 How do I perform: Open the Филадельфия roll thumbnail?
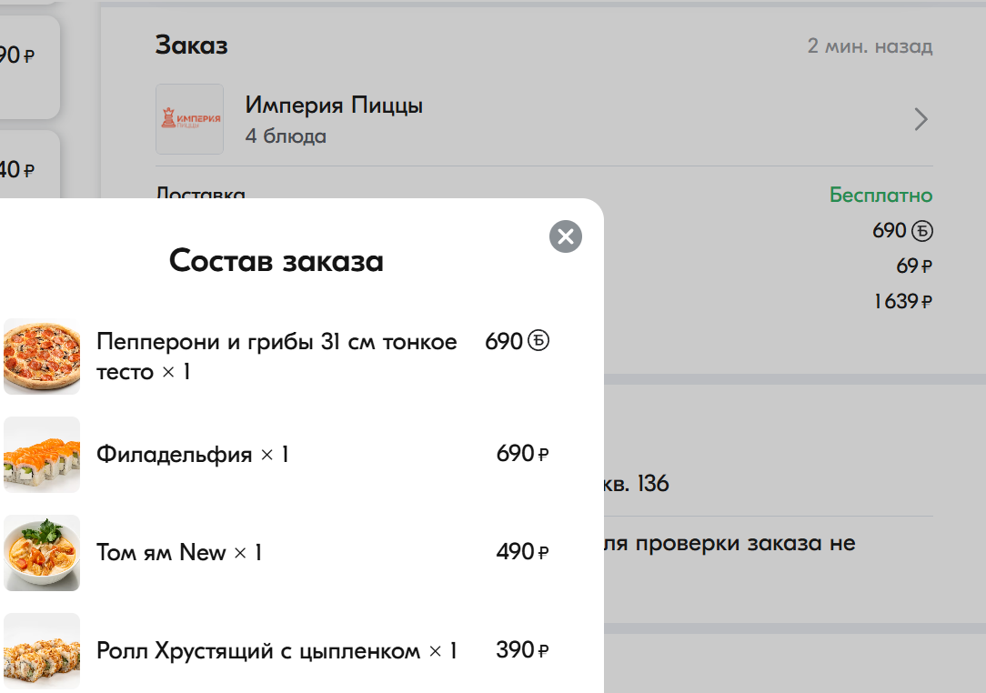(x=42, y=455)
